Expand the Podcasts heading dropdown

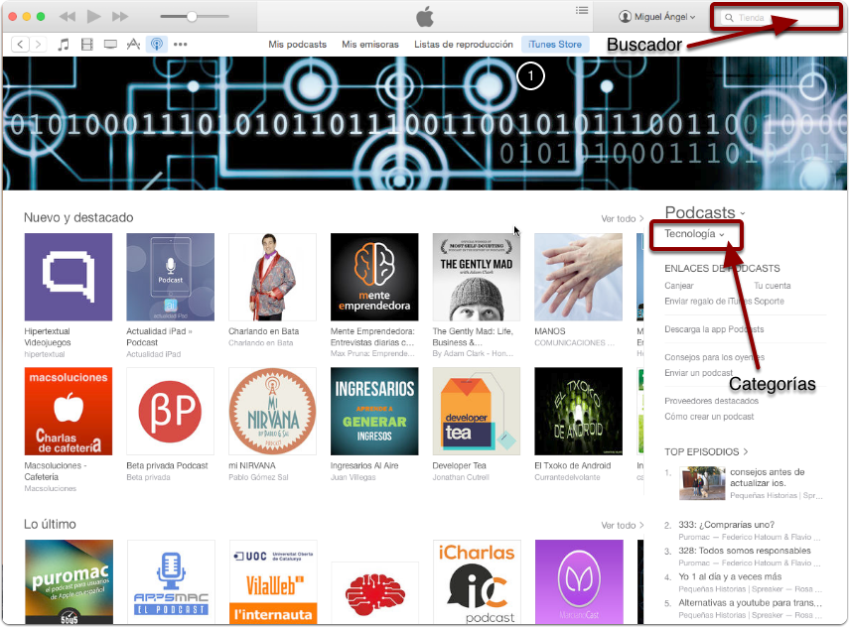point(704,212)
